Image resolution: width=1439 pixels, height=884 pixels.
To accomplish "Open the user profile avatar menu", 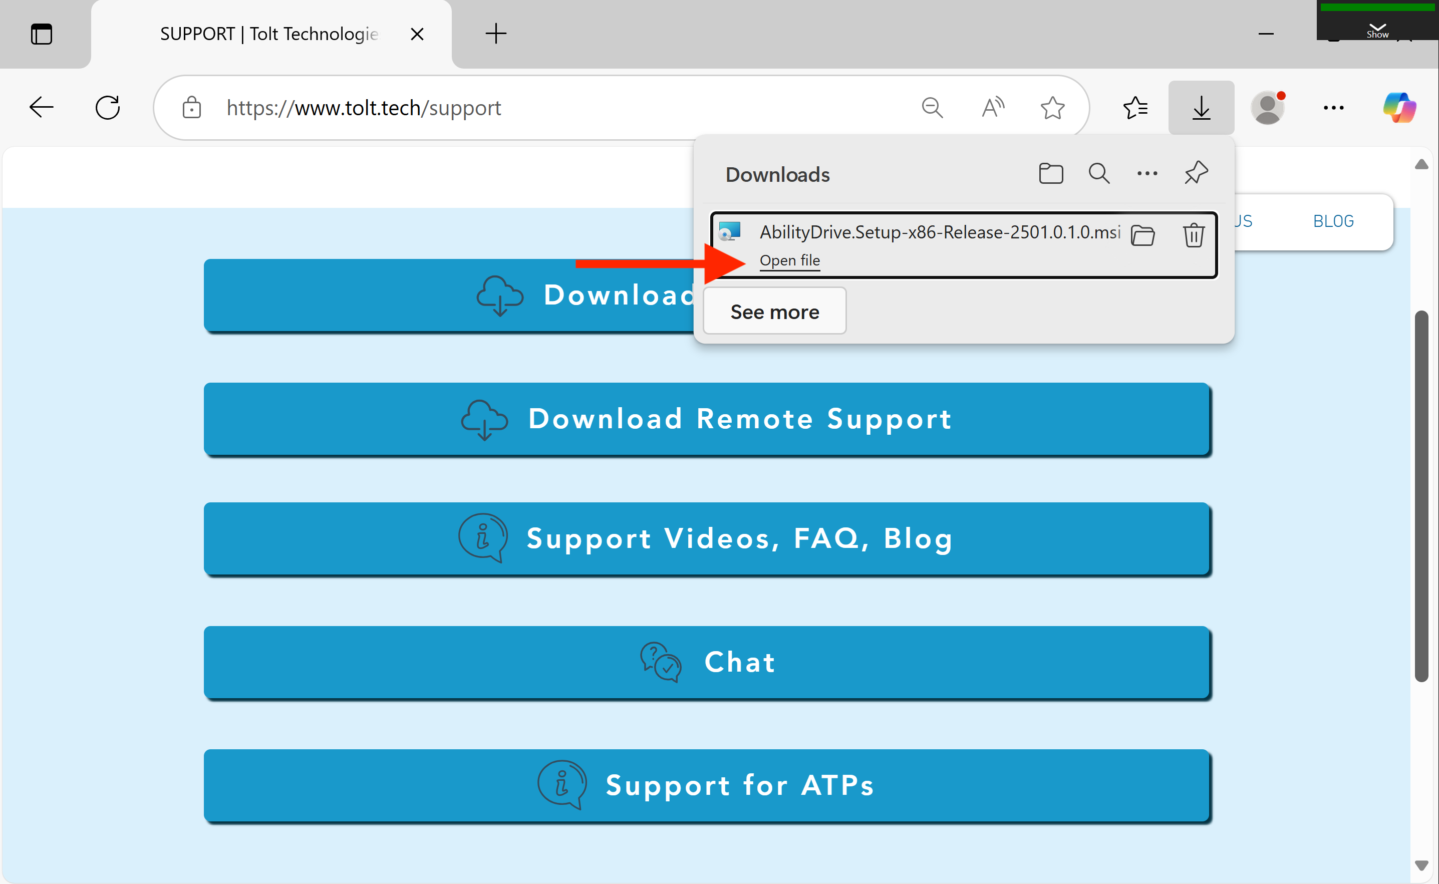I will [1267, 108].
